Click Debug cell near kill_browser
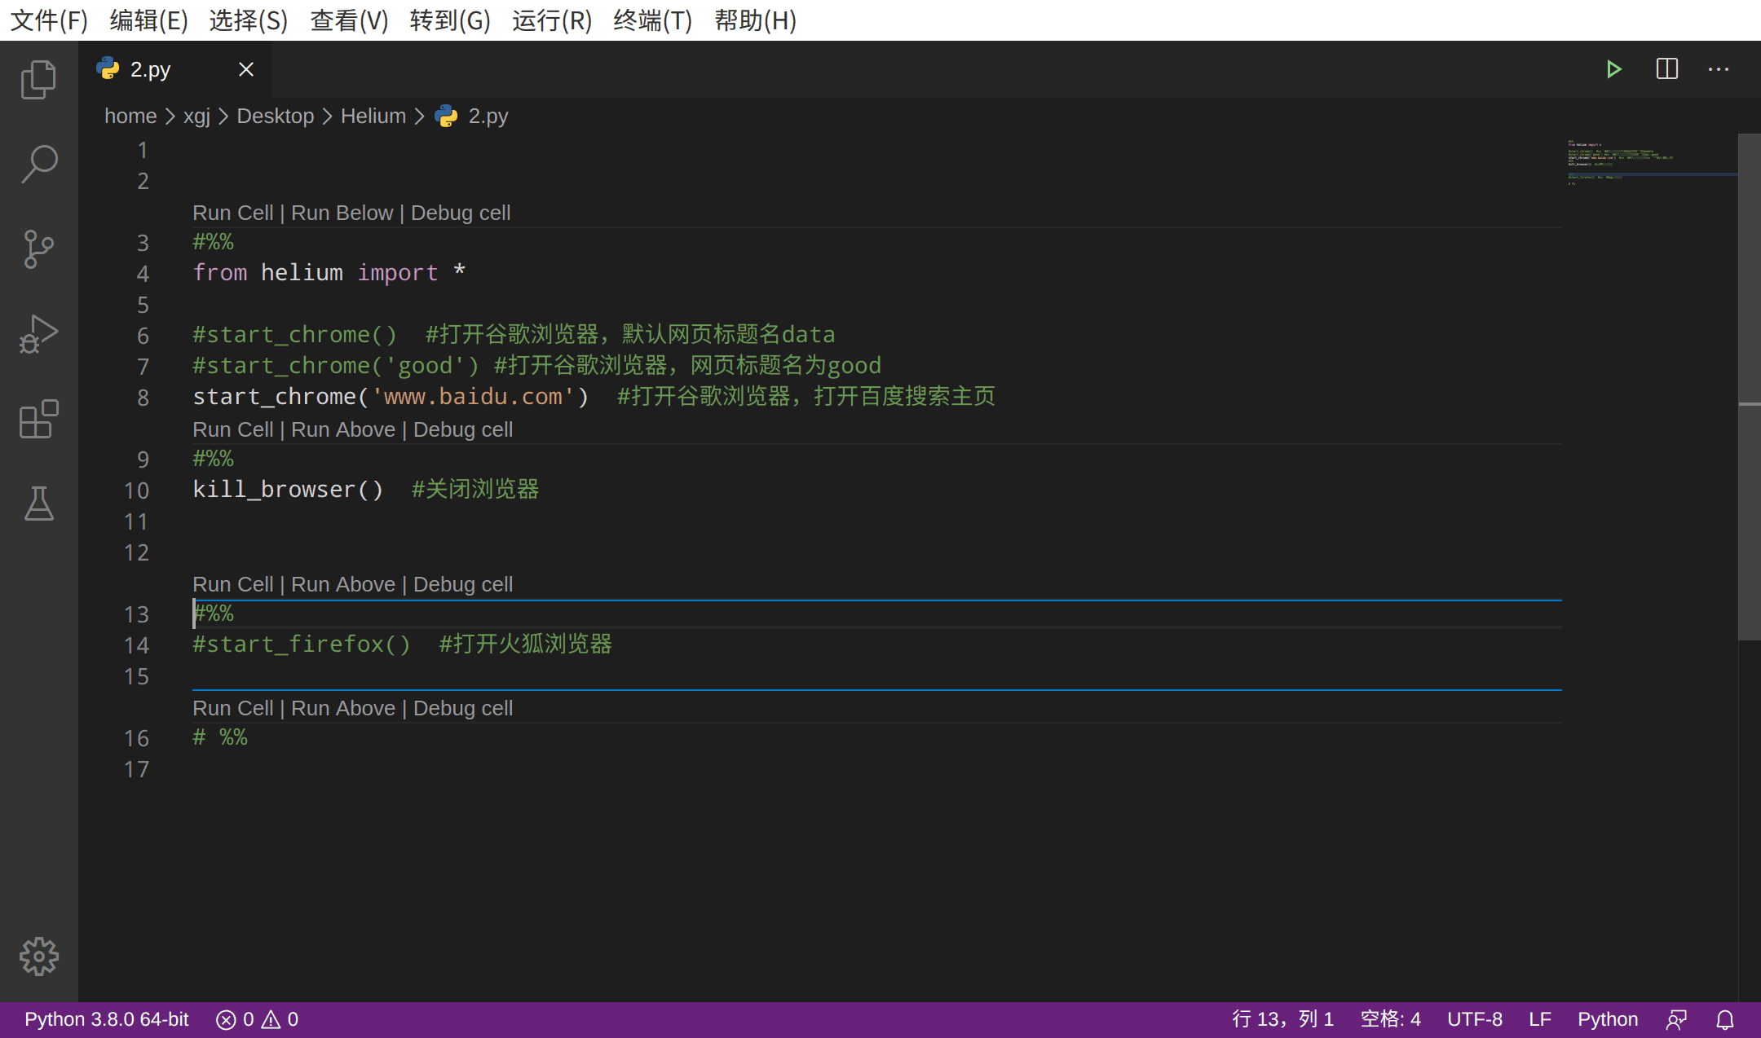This screenshot has width=1761, height=1038. tap(462, 429)
